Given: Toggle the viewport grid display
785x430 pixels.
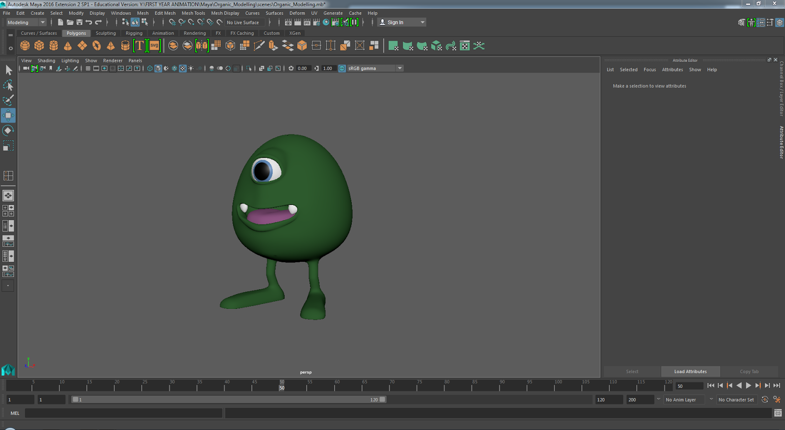Looking at the screenshot, I should [x=88, y=68].
